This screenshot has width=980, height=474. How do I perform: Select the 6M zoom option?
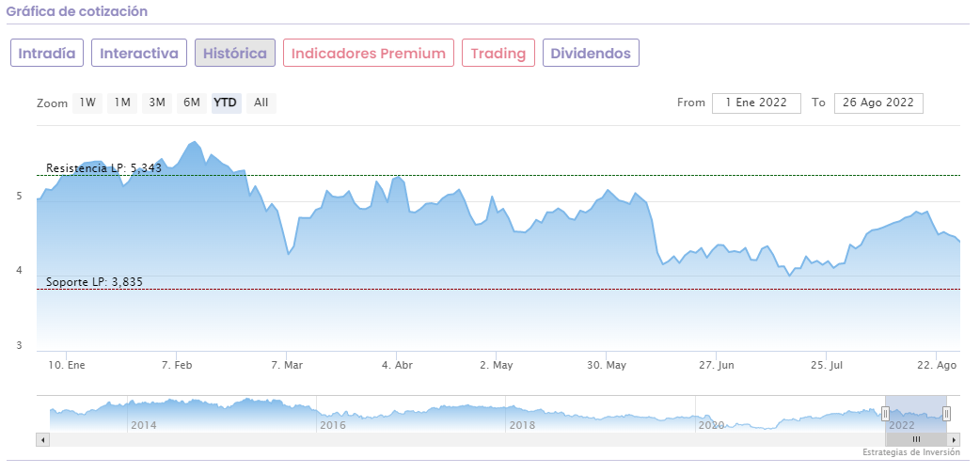pos(192,103)
